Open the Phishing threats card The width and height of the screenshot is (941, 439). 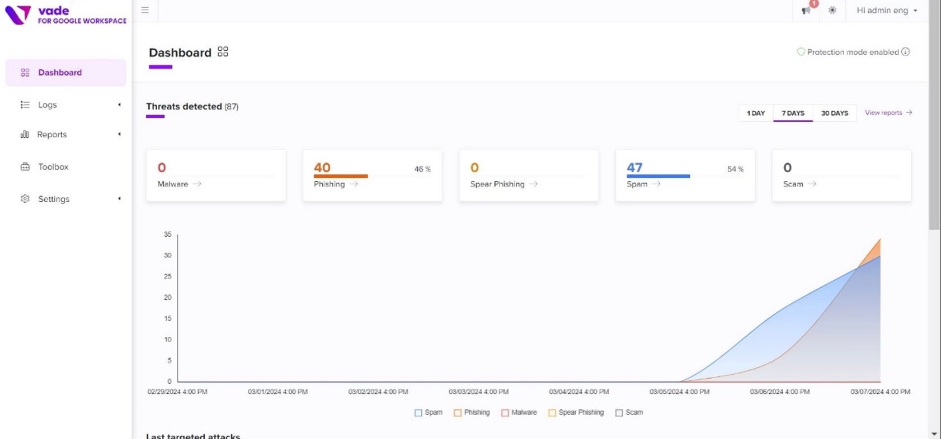(372, 175)
